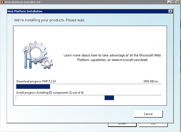Click the www.microsoft.com/web address text
The width and height of the screenshot is (181, 132).
(x=130, y=60)
